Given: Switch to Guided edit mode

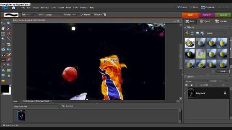Looking at the screenshot, I should 221,21.
